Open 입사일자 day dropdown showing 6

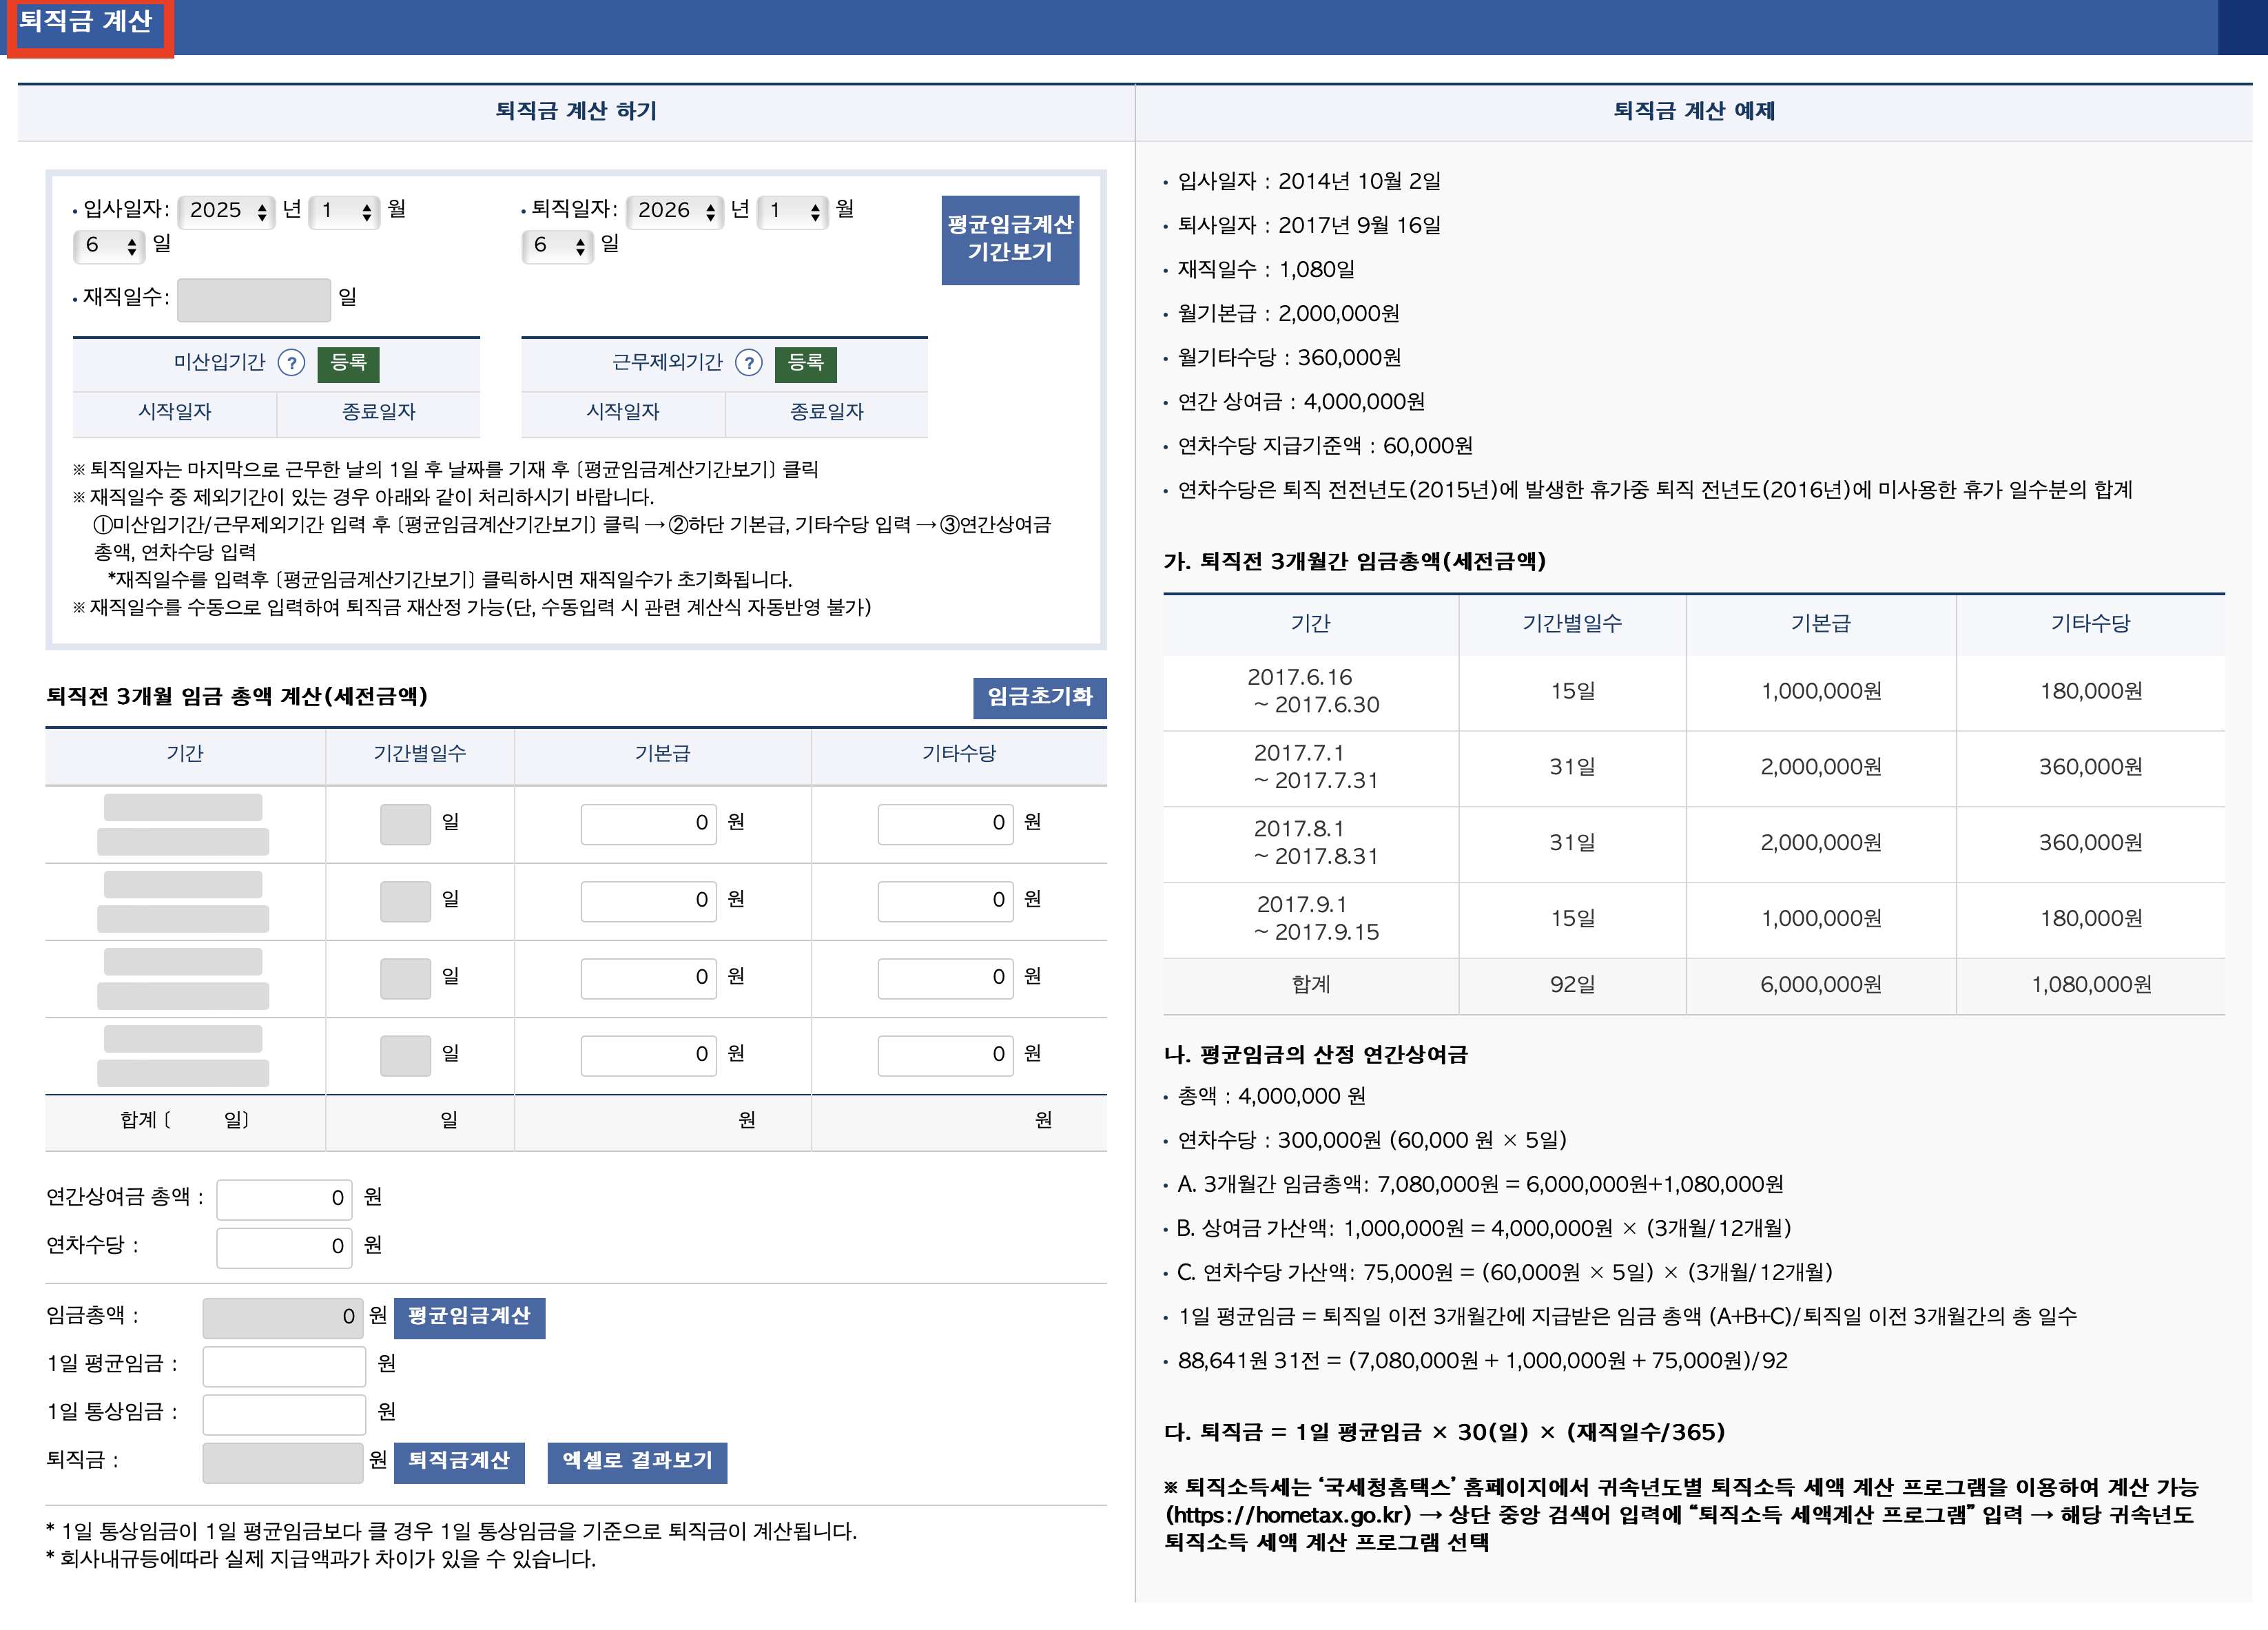(x=109, y=246)
